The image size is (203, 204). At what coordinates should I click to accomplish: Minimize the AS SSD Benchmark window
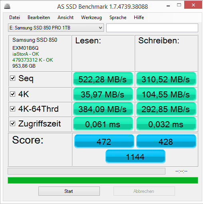coord(168,6)
